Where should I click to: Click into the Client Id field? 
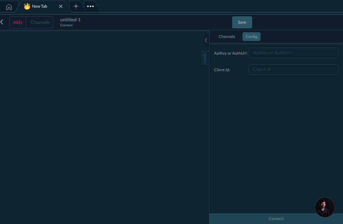point(293,69)
